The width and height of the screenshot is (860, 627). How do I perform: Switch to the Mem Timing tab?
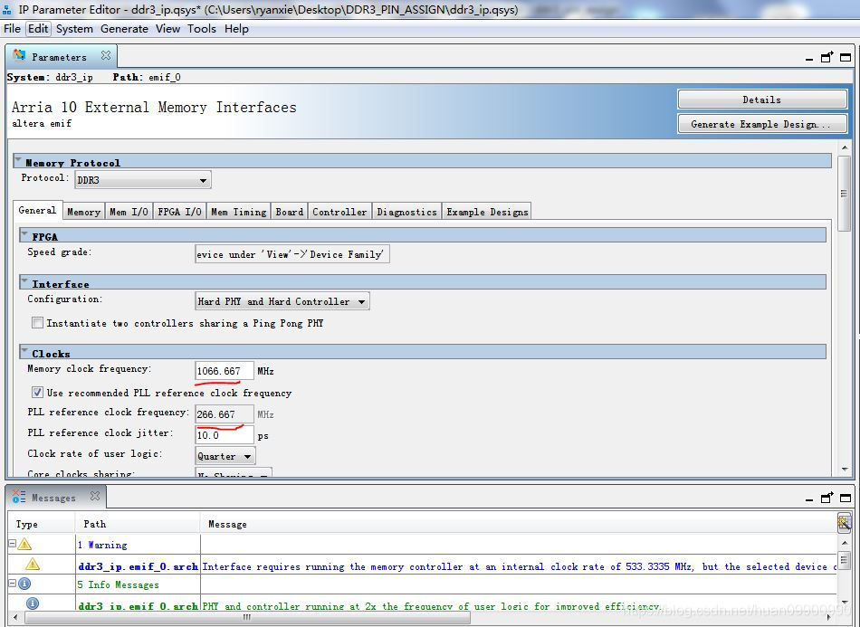tap(239, 212)
